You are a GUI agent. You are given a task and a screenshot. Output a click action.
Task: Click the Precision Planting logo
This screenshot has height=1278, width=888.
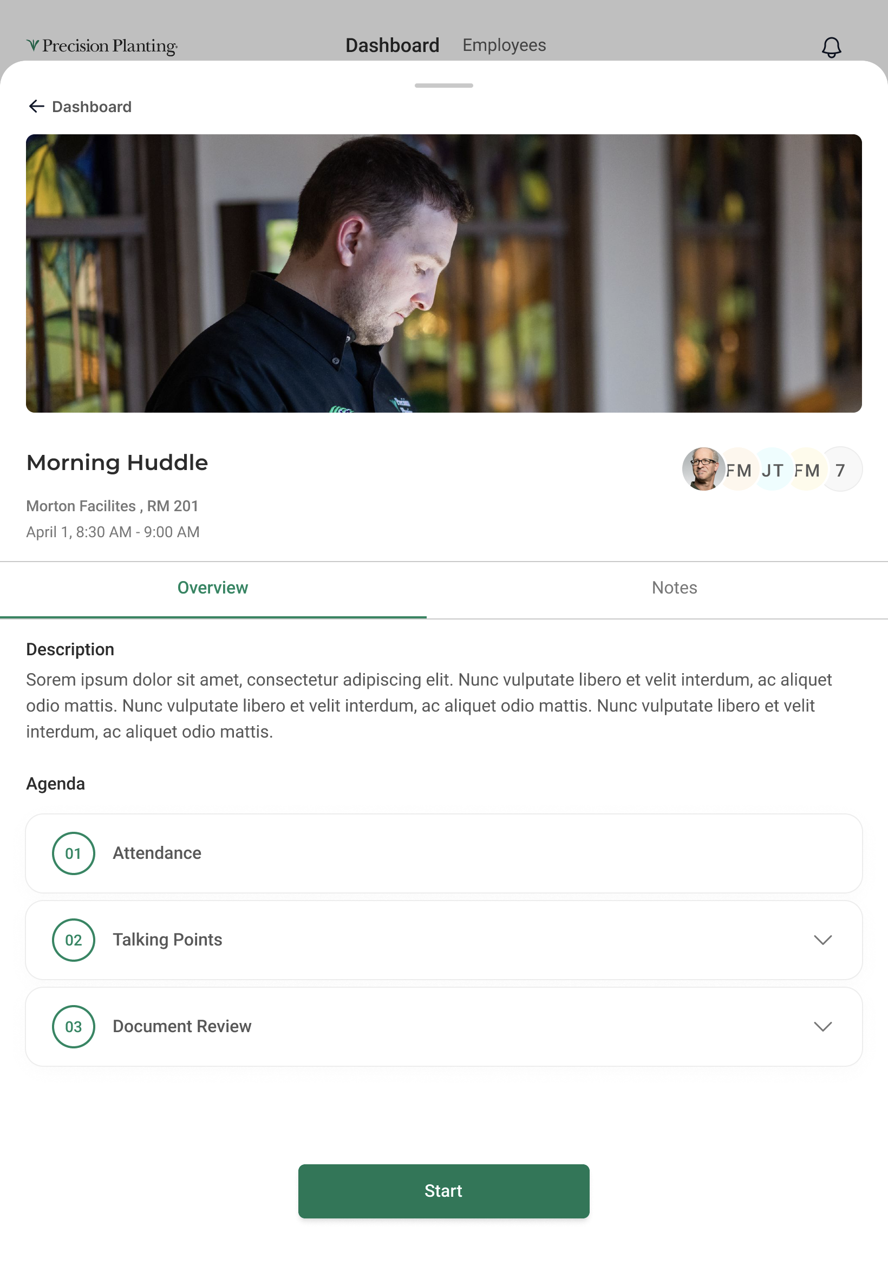102,45
